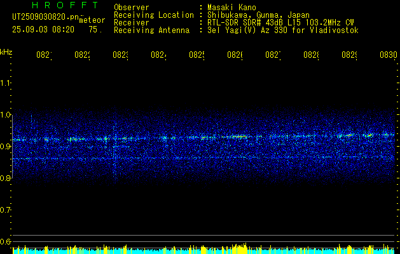Select the observer name Masaki Kano

point(231,8)
